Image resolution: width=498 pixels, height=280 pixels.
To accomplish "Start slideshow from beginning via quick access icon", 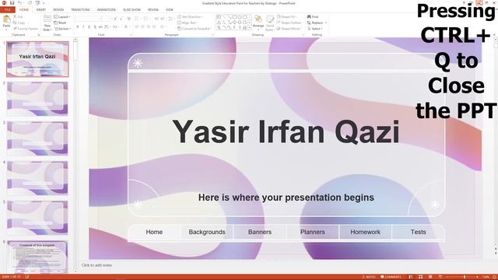I will [x=37, y=3].
